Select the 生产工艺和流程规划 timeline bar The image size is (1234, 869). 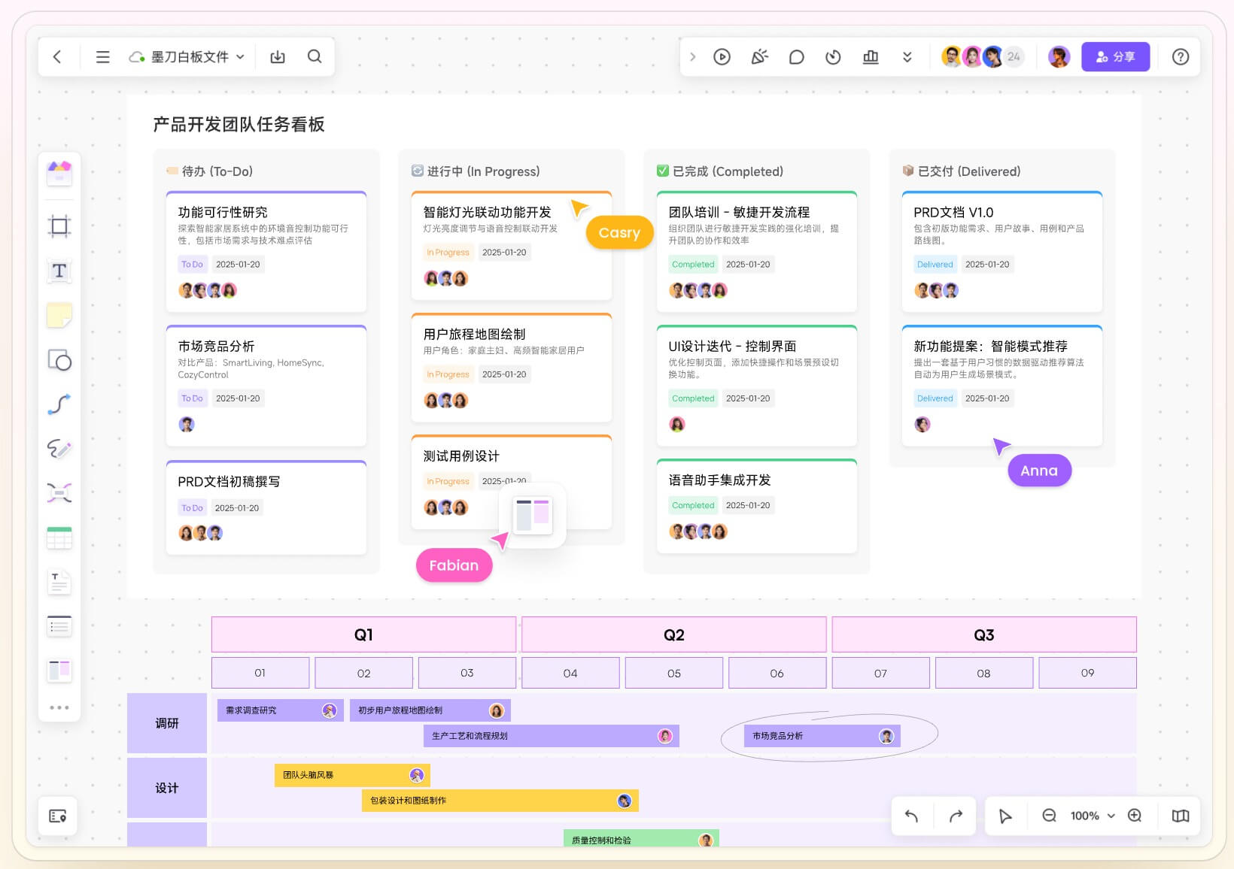coord(551,736)
